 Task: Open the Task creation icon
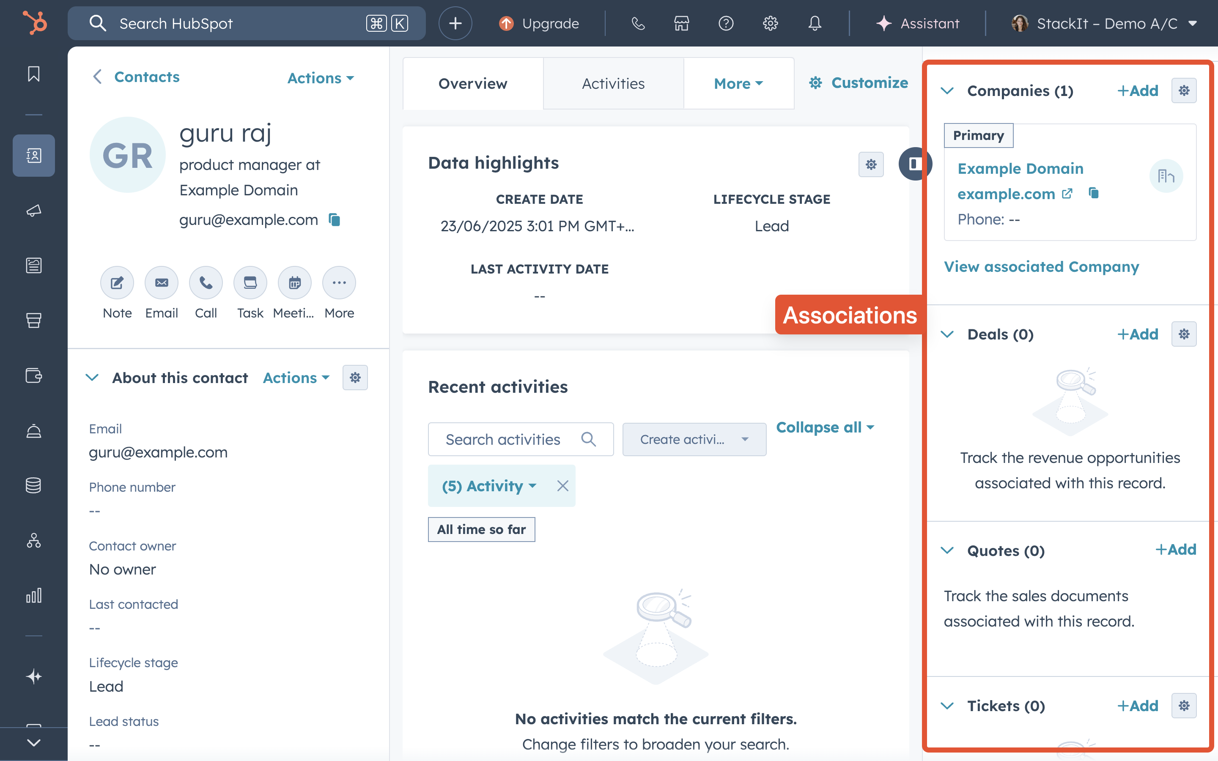click(x=250, y=283)
